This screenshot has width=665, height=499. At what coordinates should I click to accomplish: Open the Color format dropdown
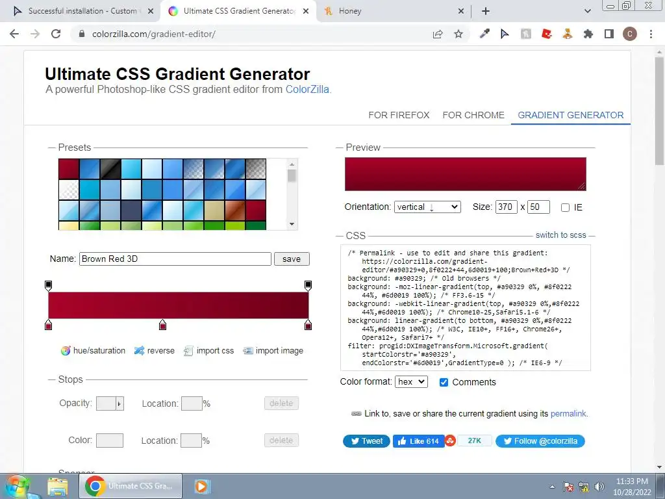[x=411, y=382]
